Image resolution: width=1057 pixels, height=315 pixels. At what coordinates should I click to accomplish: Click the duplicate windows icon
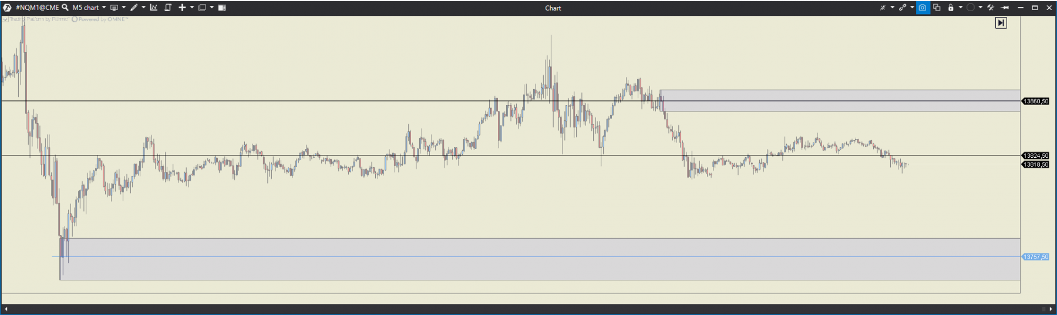(937, 8)
